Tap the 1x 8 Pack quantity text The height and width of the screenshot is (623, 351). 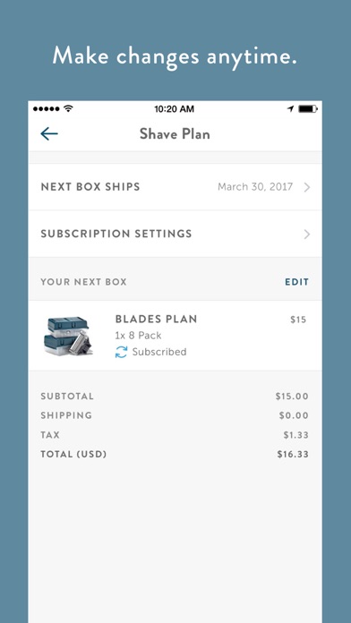138,336
